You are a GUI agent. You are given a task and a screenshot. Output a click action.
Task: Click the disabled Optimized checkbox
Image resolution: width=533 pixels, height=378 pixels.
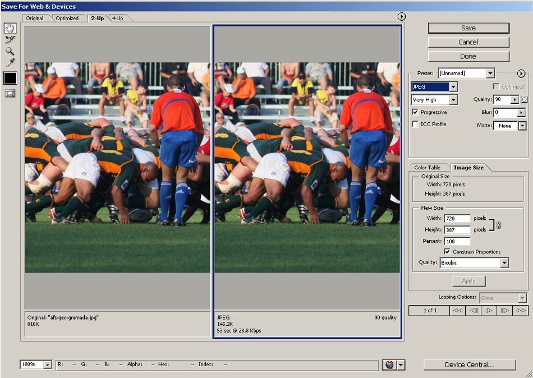(x=496, y=87)
